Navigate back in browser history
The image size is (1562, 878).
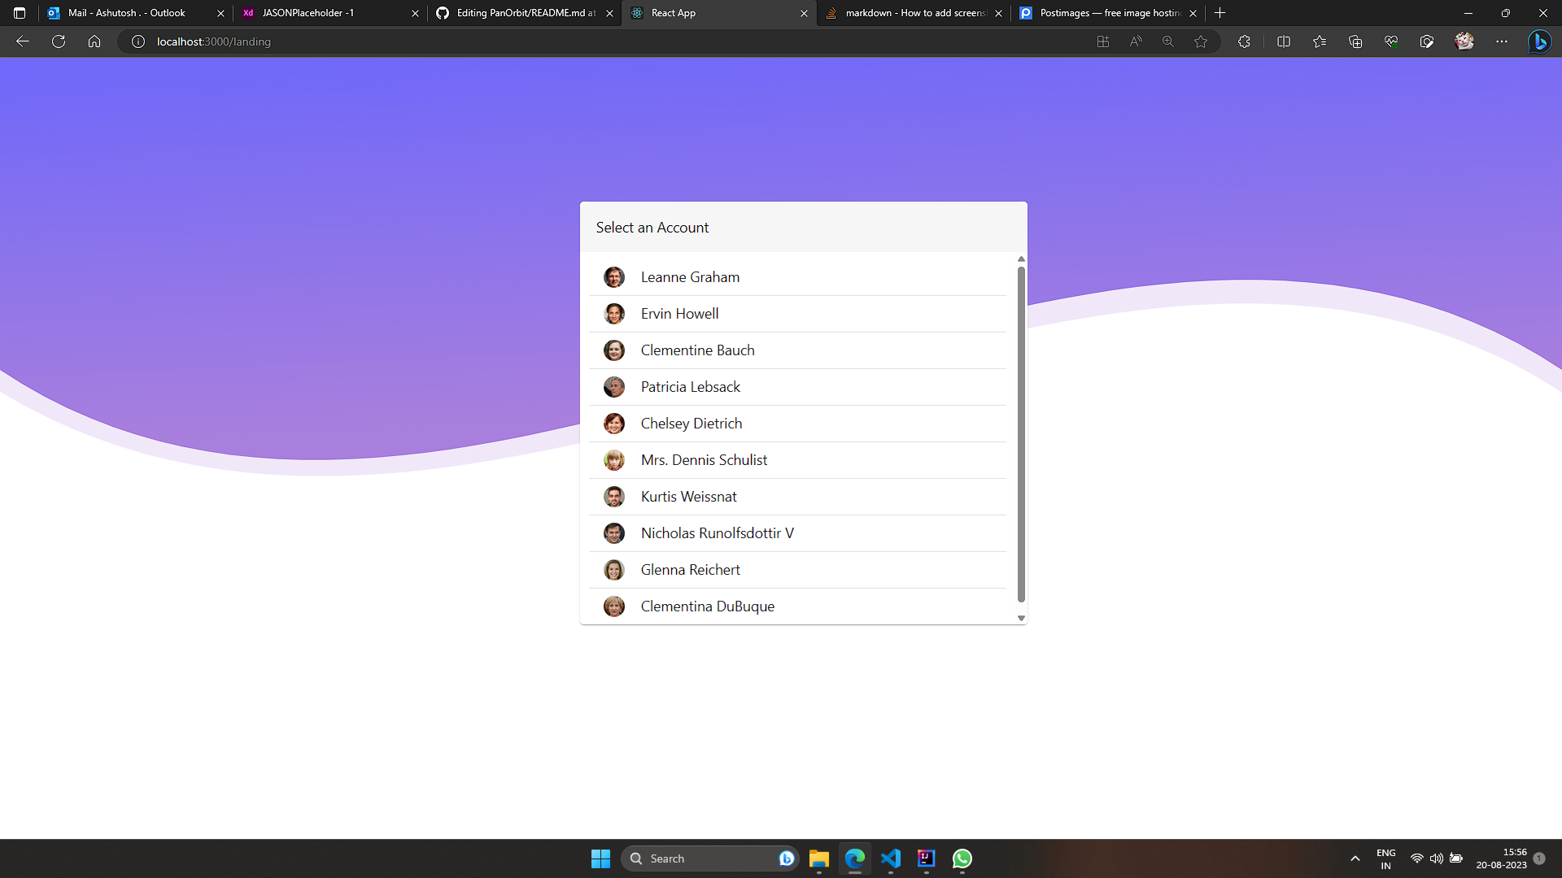coord(22,41)
